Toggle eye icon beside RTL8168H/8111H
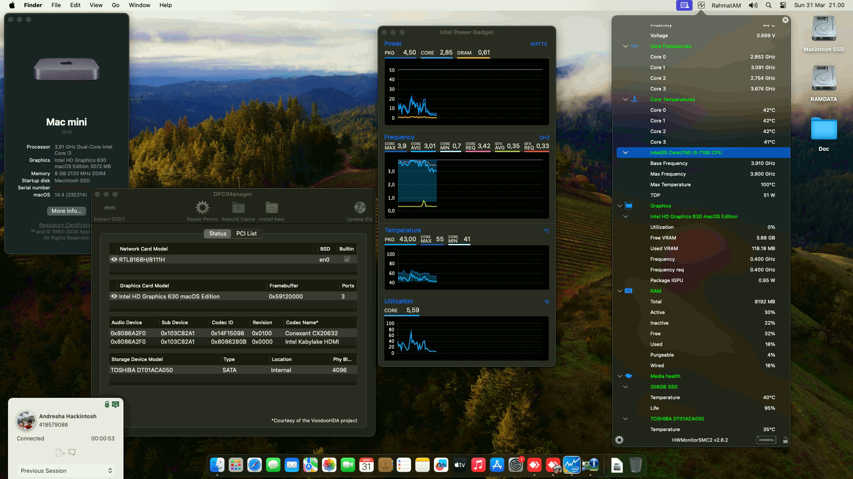Image resolution: width=853 pixels, height=479 pixels. [x=114, y=259]
